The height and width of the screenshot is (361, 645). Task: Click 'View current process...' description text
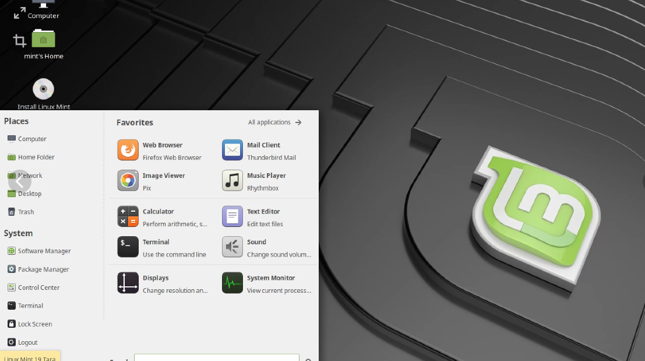click(x=279, y=290)
